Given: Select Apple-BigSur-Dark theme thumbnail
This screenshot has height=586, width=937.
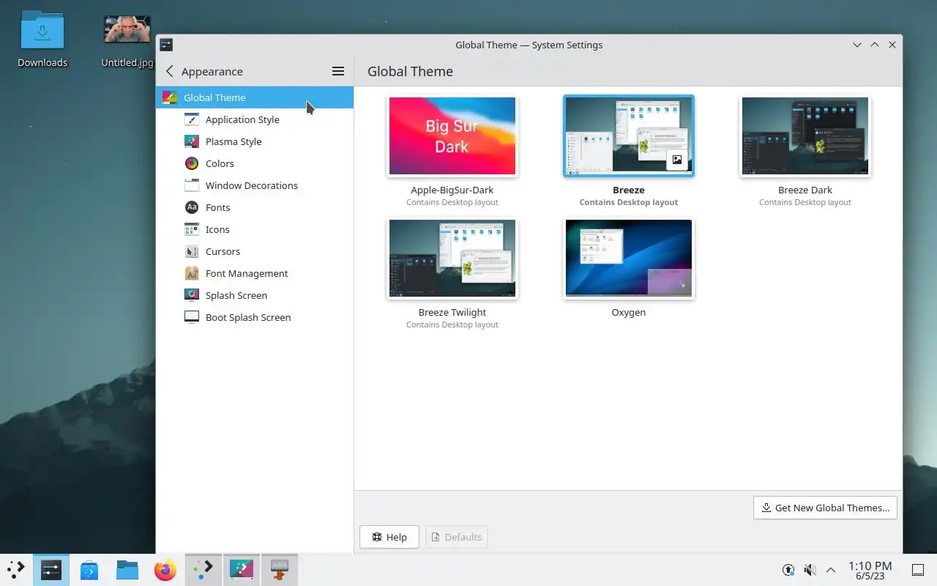Looking at the screenshot, I should coord(452,136).
